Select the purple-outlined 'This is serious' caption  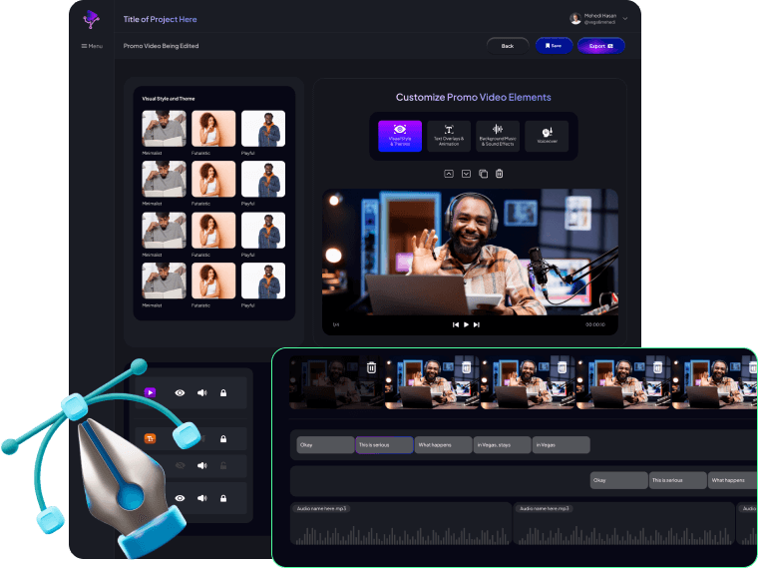point(384,445)
